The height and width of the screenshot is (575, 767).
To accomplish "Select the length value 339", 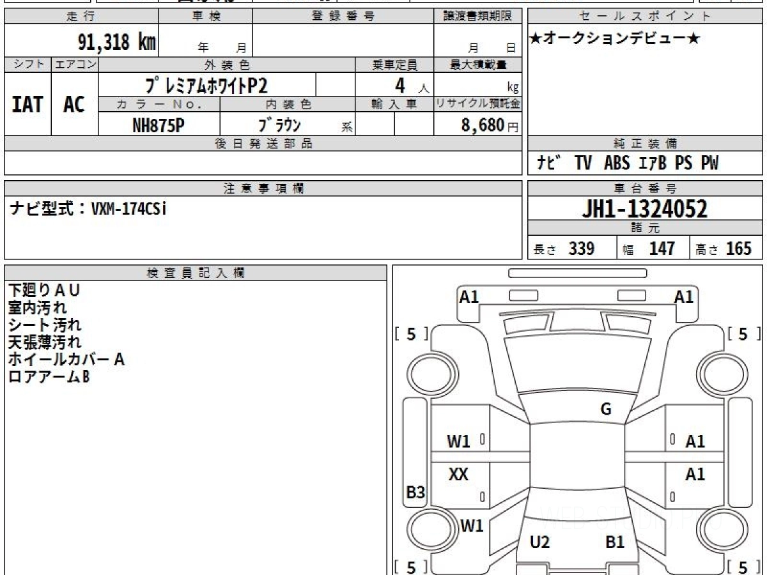I will (582, 249).
